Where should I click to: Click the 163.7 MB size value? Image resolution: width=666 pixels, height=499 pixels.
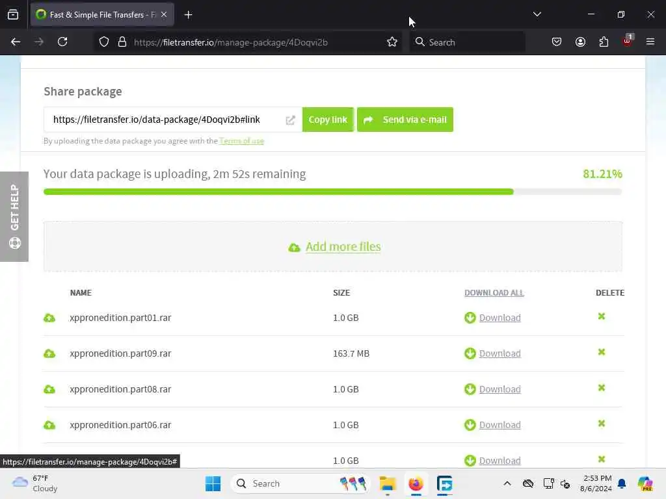pyautogui.click(x=351, y=353)
